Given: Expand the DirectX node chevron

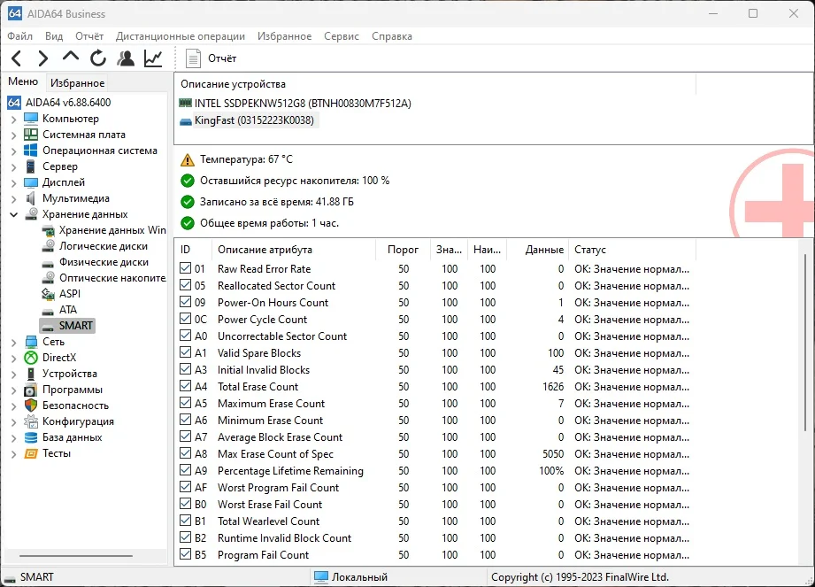Looking at the screenshot, I should coord(14,359).
